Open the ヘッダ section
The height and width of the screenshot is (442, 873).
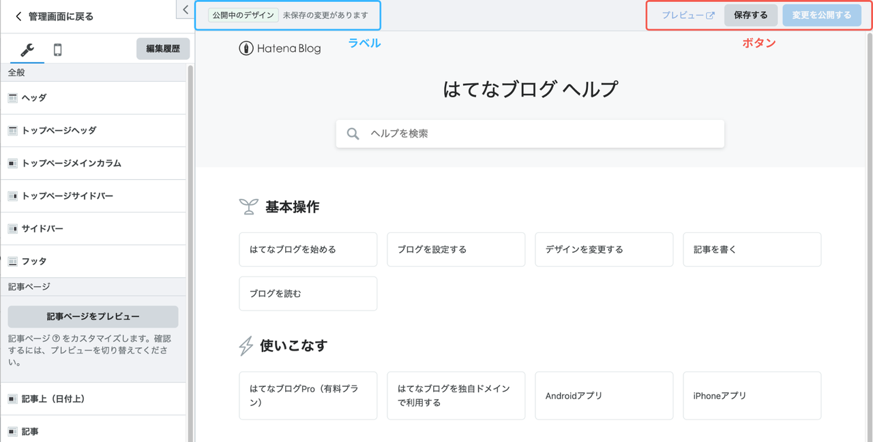click(x=93, y=98)
